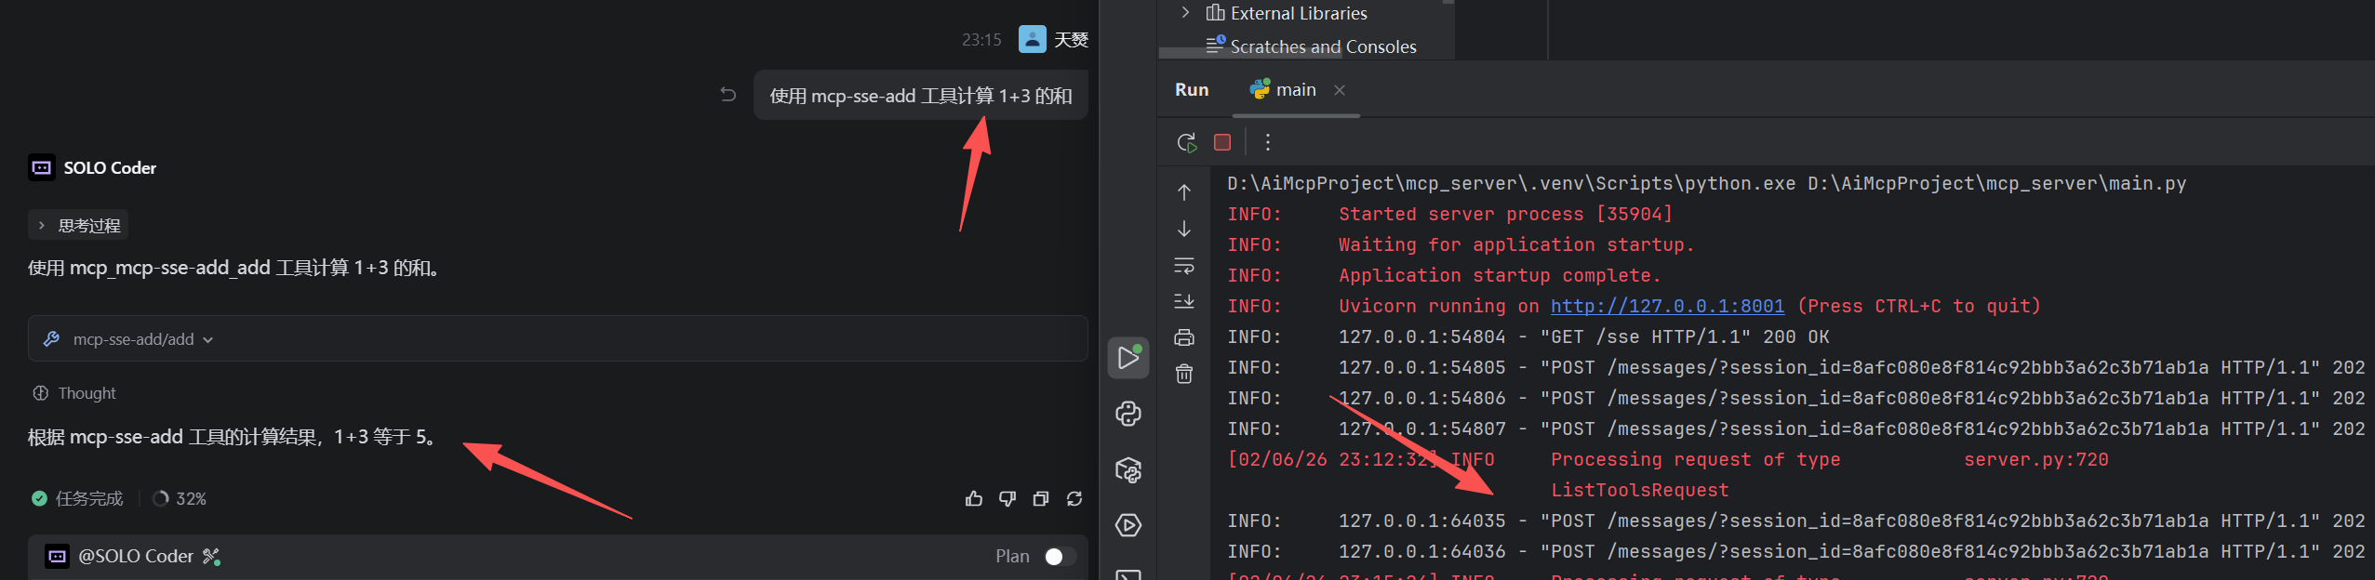This screenshot has height=580, width=2375.
Task: Select @SOLO Coder agent in input box
Action: point(135,557)
